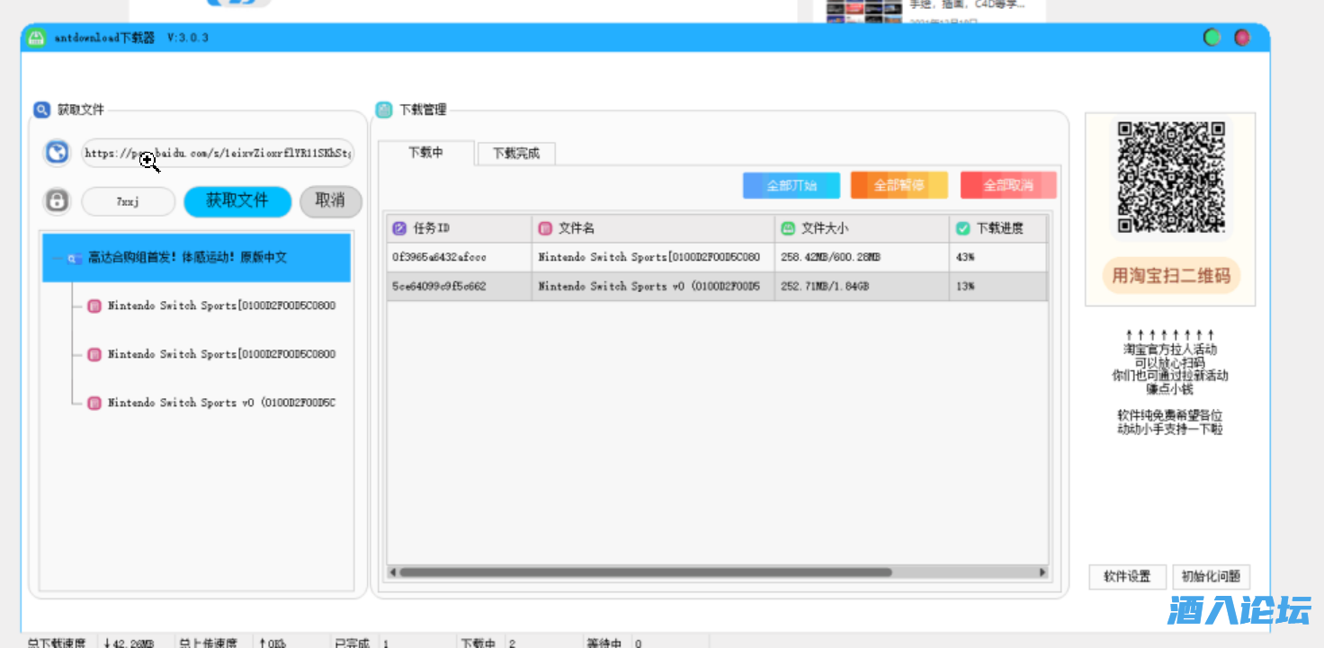Click the globe icon next to URL field
Screen dimensions: 1324x648
tap(58, 153)
